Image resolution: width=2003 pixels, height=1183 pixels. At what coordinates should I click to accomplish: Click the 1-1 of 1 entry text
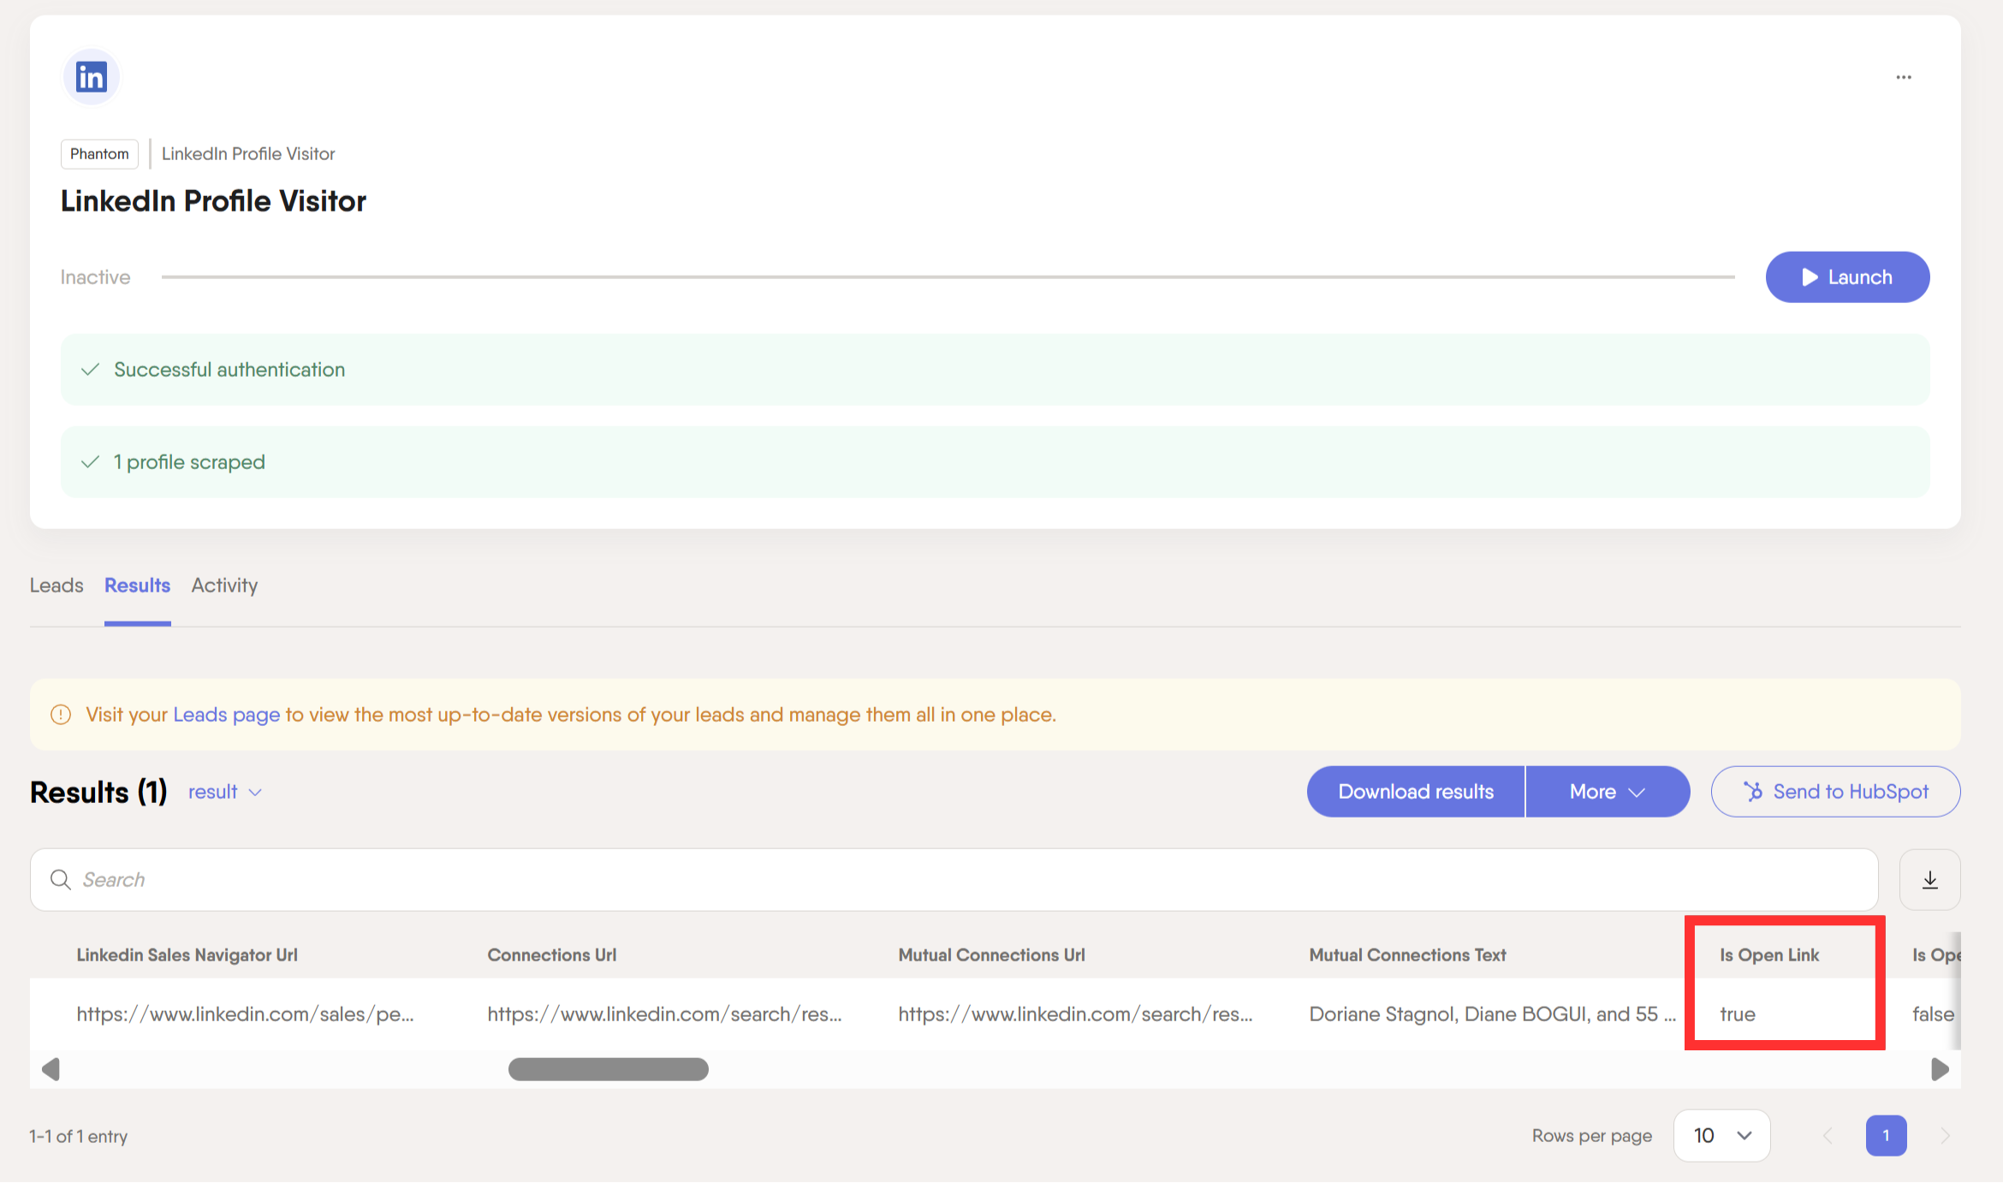[79, 1137]
